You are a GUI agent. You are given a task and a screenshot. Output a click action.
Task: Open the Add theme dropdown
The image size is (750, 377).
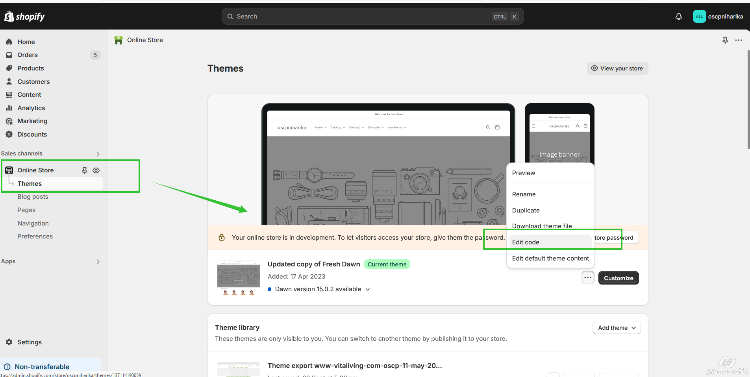point(616,328)
